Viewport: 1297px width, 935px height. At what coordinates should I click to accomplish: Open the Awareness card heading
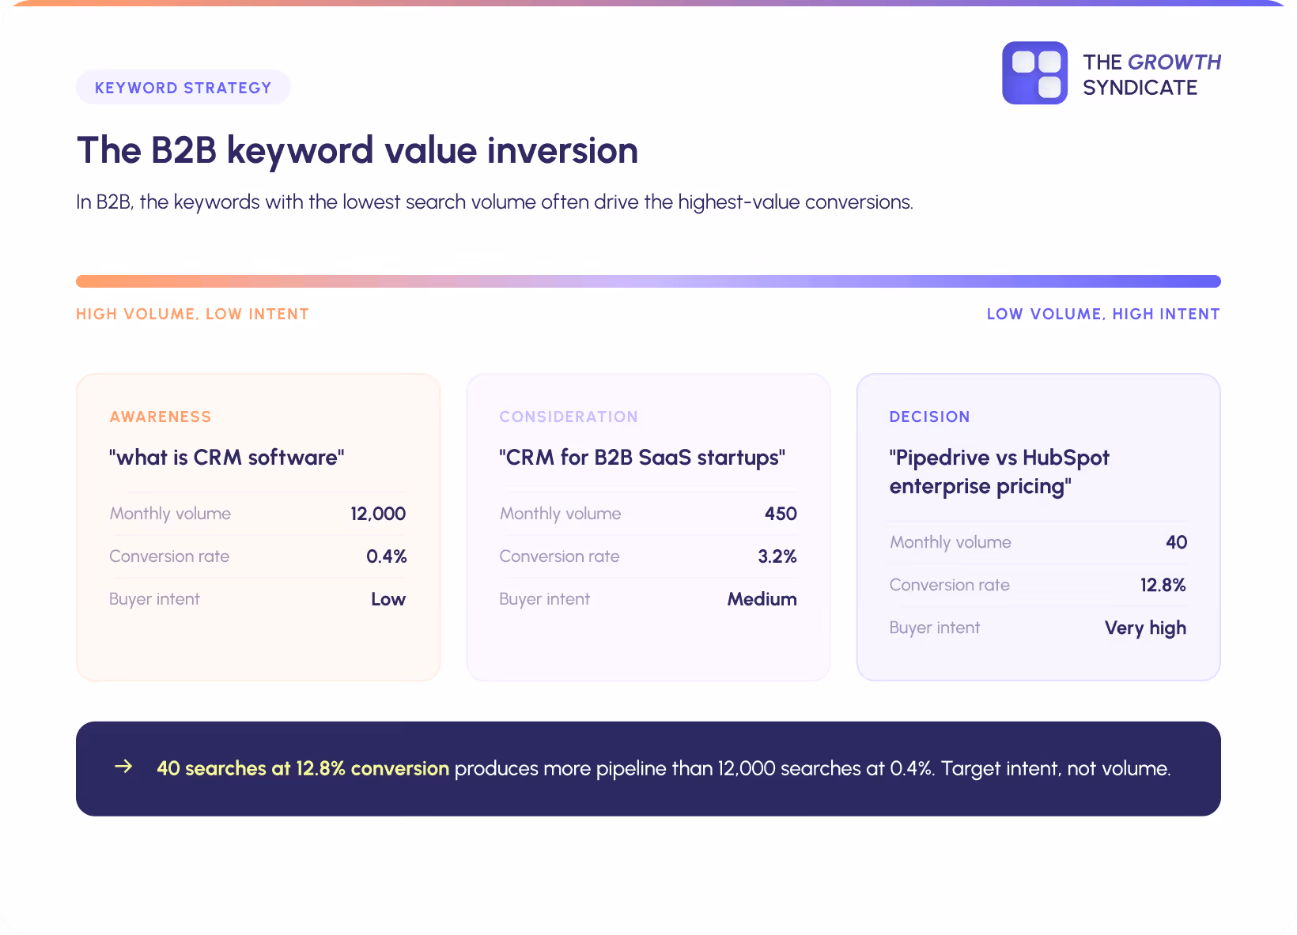click(161, 417)
